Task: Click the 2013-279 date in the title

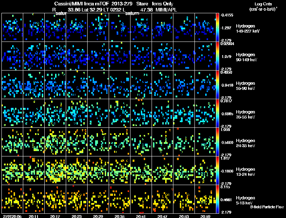Action: [x=122, y=4]
